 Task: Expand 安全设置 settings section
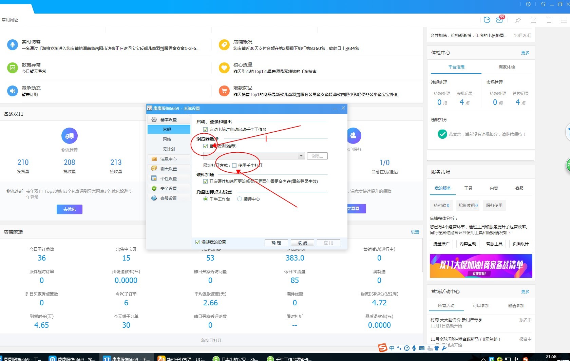click(169, 188)
